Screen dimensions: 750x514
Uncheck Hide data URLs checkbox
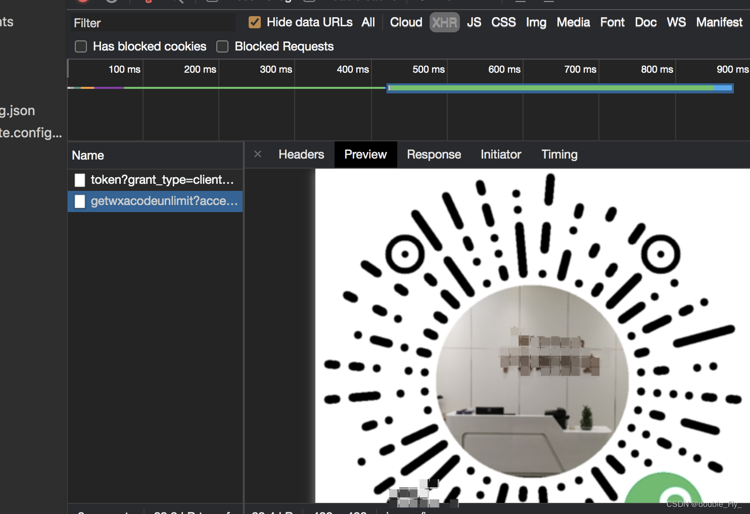(x=255, y=22)
